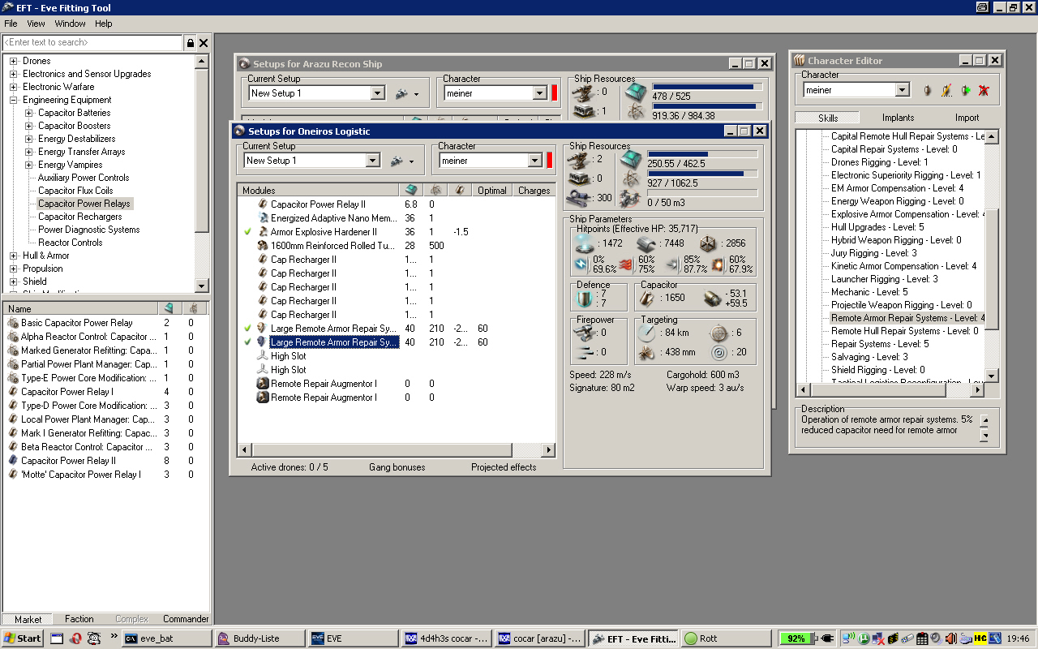The image size is (1038, 649).
Task: Toggle the unselected Large Remote Armor Repair checkmark
Action: tap(247, 329)
